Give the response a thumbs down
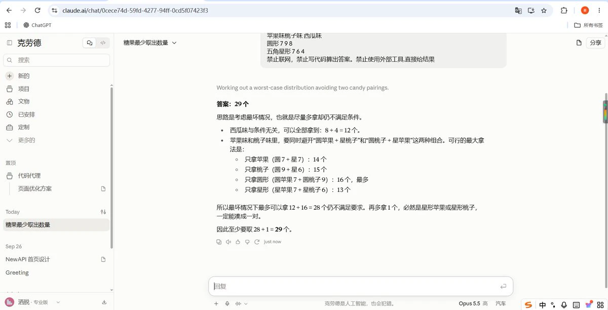Image resolution: width=608 pixels, height=310 pixels. pyautogui.click(x=247, y=242)
